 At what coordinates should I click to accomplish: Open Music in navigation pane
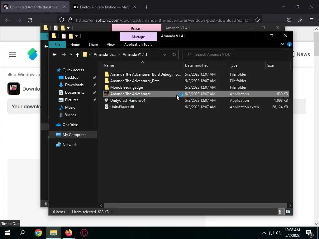[x=70, y=107]
